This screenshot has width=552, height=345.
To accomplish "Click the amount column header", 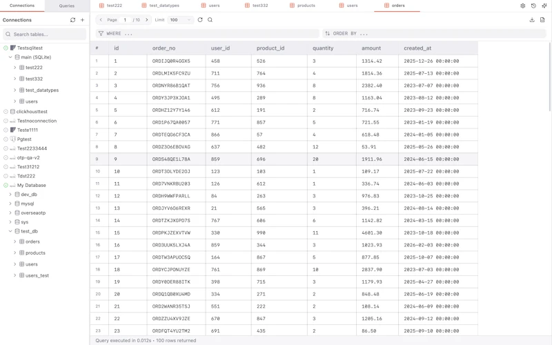I will pos(377,48).
